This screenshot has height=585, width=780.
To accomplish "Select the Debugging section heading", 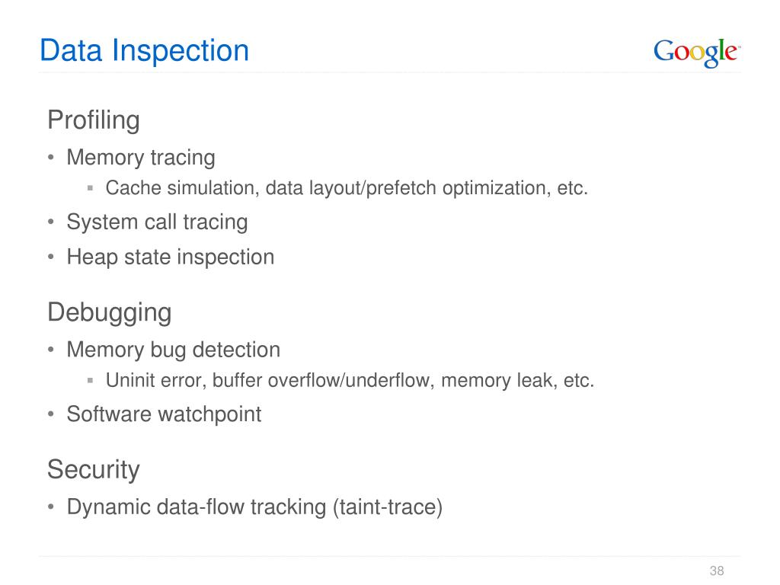I will coord(110,313).
